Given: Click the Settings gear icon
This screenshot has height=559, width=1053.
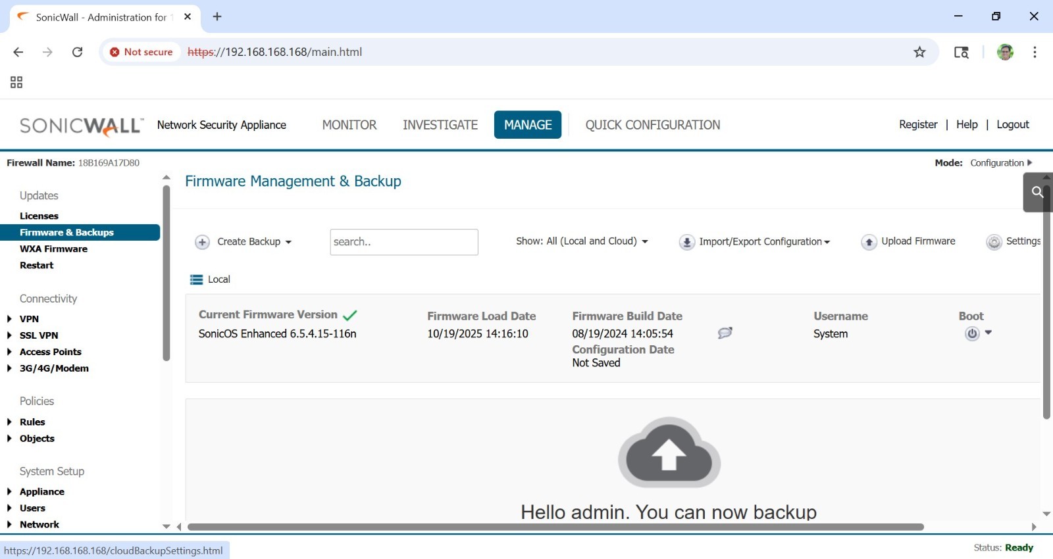Looking at the screenshot, I should click(994, 242).
